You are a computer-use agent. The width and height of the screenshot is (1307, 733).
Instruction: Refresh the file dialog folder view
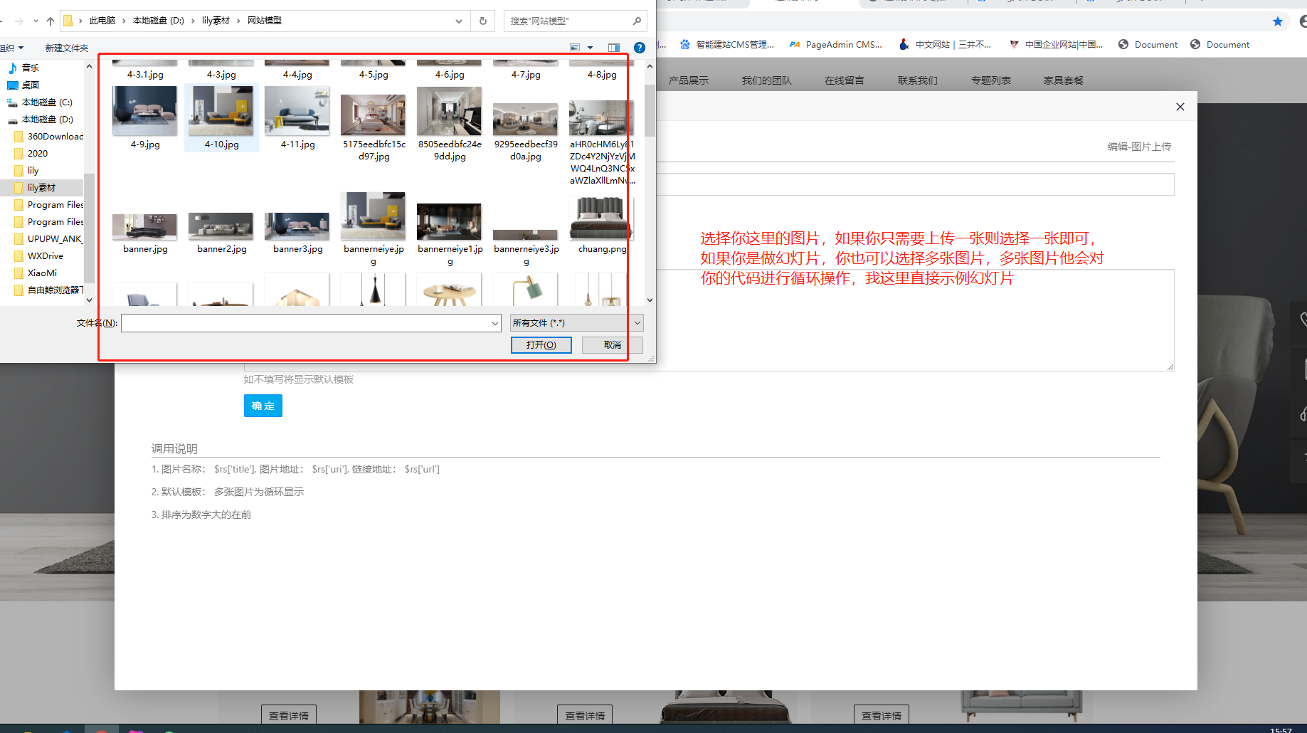coord(483,21)
